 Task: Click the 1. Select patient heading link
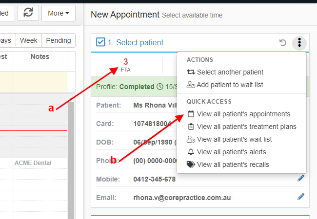point(136,42)
